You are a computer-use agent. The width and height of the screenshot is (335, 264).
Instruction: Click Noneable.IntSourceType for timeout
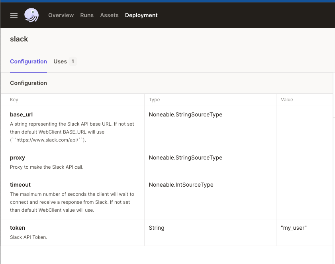coord(181,185)
